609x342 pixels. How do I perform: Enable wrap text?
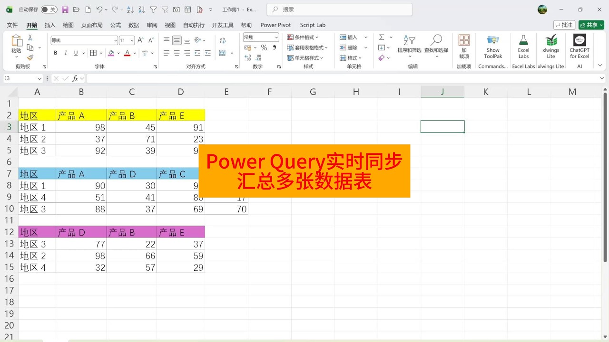pos(222,40)
